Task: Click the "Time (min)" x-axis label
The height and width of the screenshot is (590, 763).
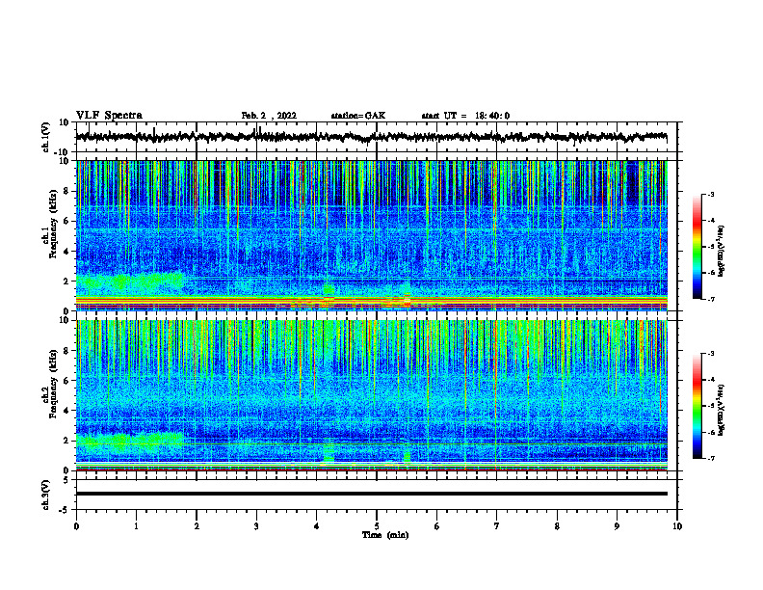Action: [x=385, y=535]
